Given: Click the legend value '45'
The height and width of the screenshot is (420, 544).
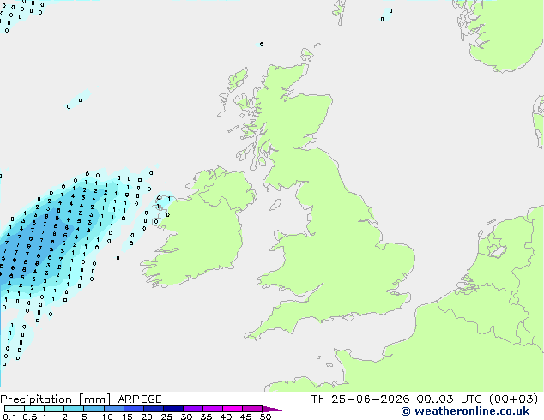Looking at the screenshot, I should 245,417.
